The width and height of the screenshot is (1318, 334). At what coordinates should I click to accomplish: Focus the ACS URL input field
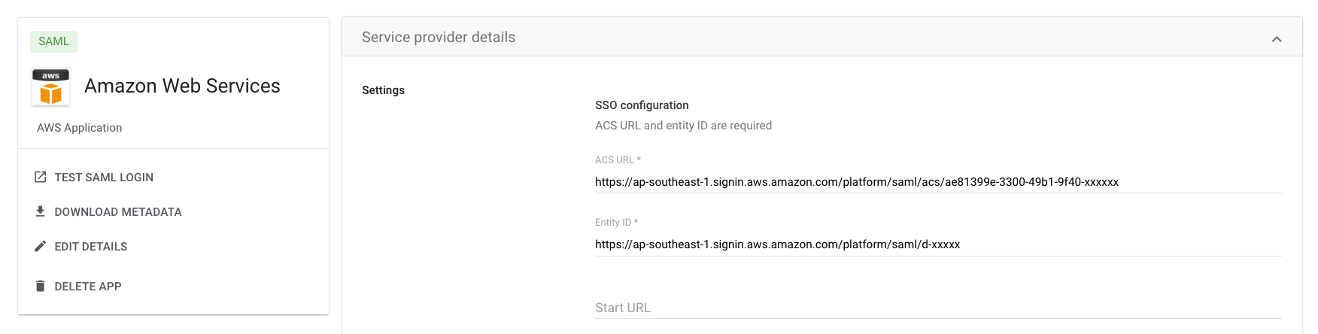click(938, 182)
